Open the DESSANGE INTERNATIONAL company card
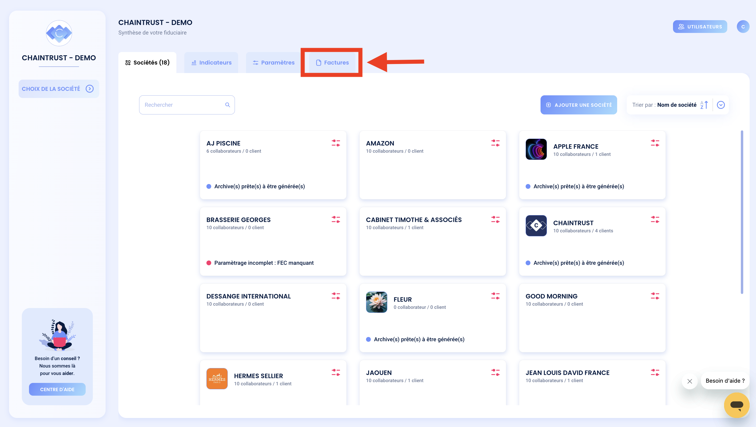This screenshot has height=427, width=756. coord(273,318)
